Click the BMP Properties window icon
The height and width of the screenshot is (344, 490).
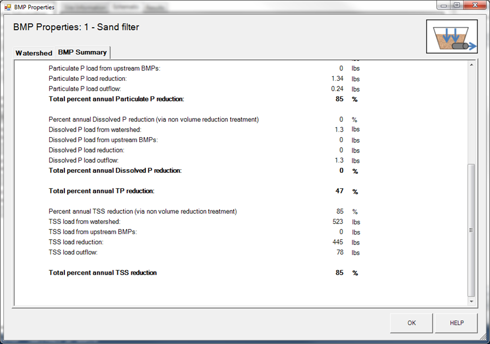click(x=8, y=7)
